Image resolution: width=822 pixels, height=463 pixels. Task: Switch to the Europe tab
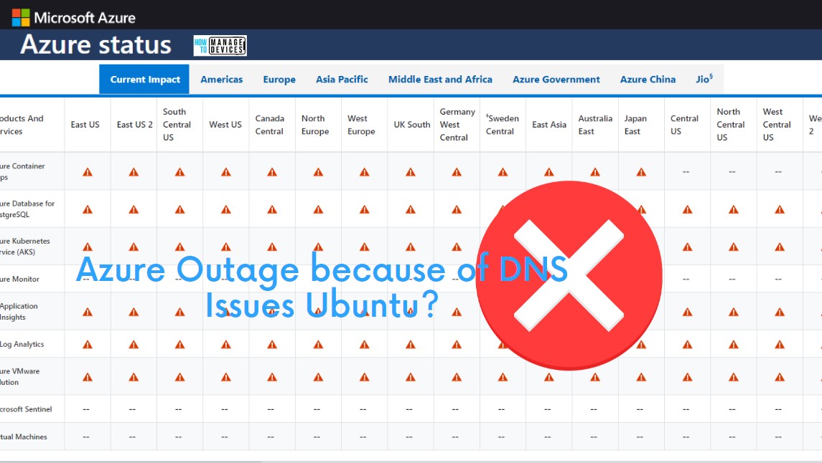point(279,80)
